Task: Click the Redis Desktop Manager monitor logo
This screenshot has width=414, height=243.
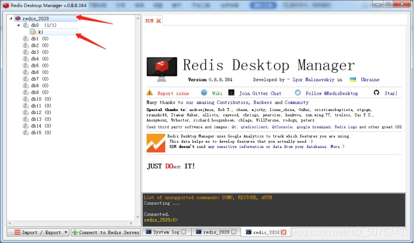Action: tap(162, 69)
